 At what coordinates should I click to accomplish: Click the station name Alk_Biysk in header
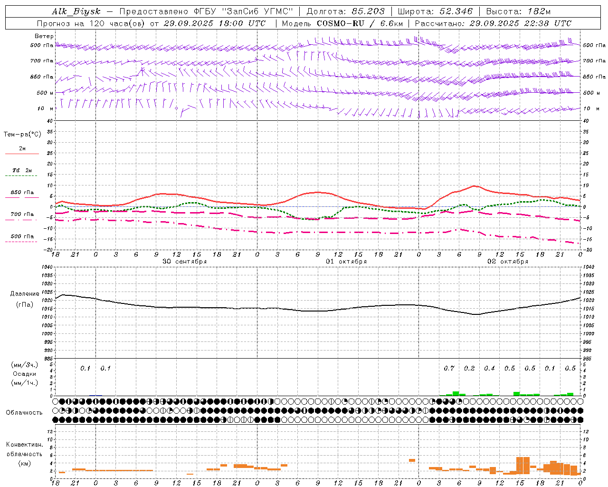click(76, 11)
